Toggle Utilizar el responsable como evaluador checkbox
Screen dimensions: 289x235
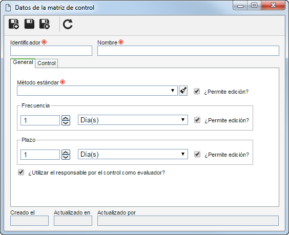click(x=21, y=172)
